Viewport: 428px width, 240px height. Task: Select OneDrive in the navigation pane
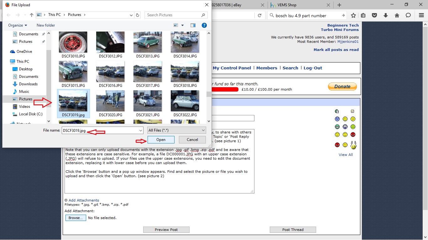tap(24, 52)
